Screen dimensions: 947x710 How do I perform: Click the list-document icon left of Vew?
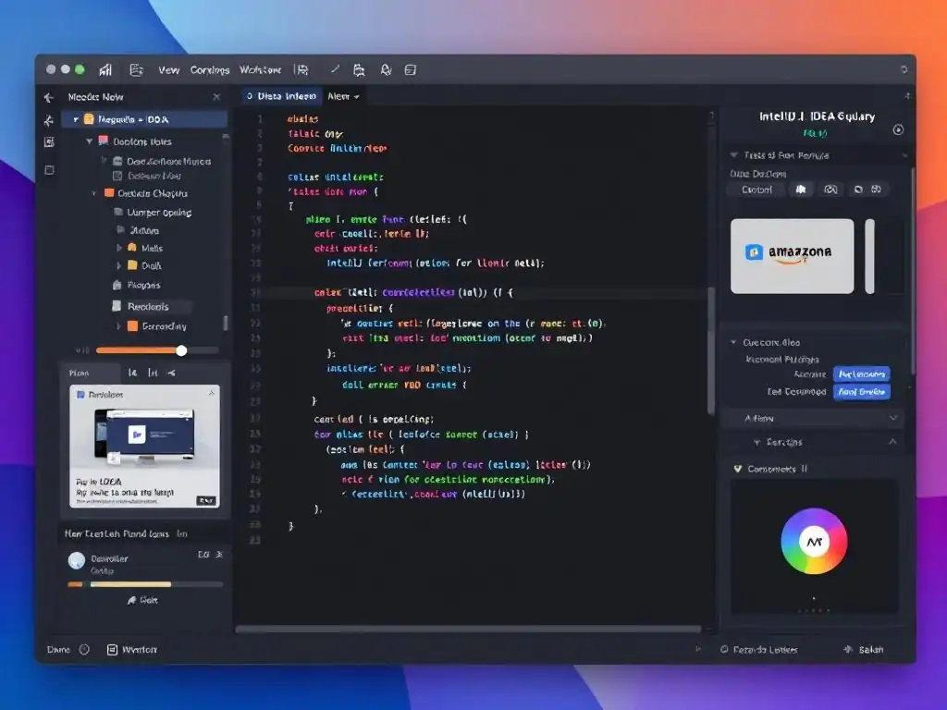(x=137, y=70)
